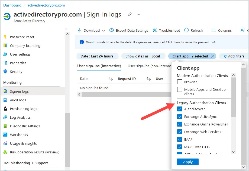Image resolution: width=249 pixels, height=171 pixels.
Task: Uncheck Exchange Web Services
Action: click(180, 132)
